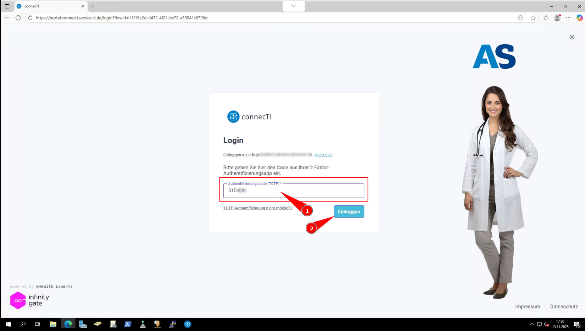The width and height of the screenshot is (585, 331).
Task: Add page to favorites with star icon
Action: click(x=533, y=18)
